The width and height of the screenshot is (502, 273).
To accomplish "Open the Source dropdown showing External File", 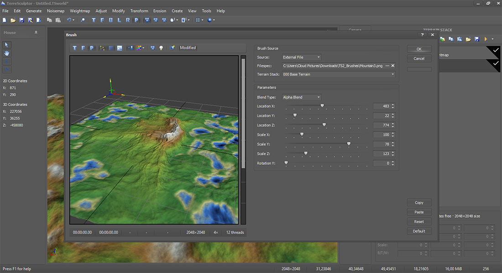I will click(301, 58).
